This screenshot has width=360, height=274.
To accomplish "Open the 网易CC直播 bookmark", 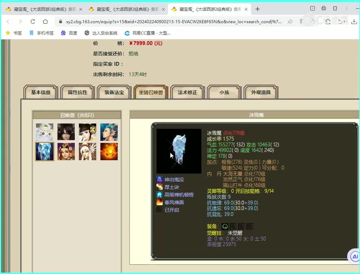I will tap(147, 33).
